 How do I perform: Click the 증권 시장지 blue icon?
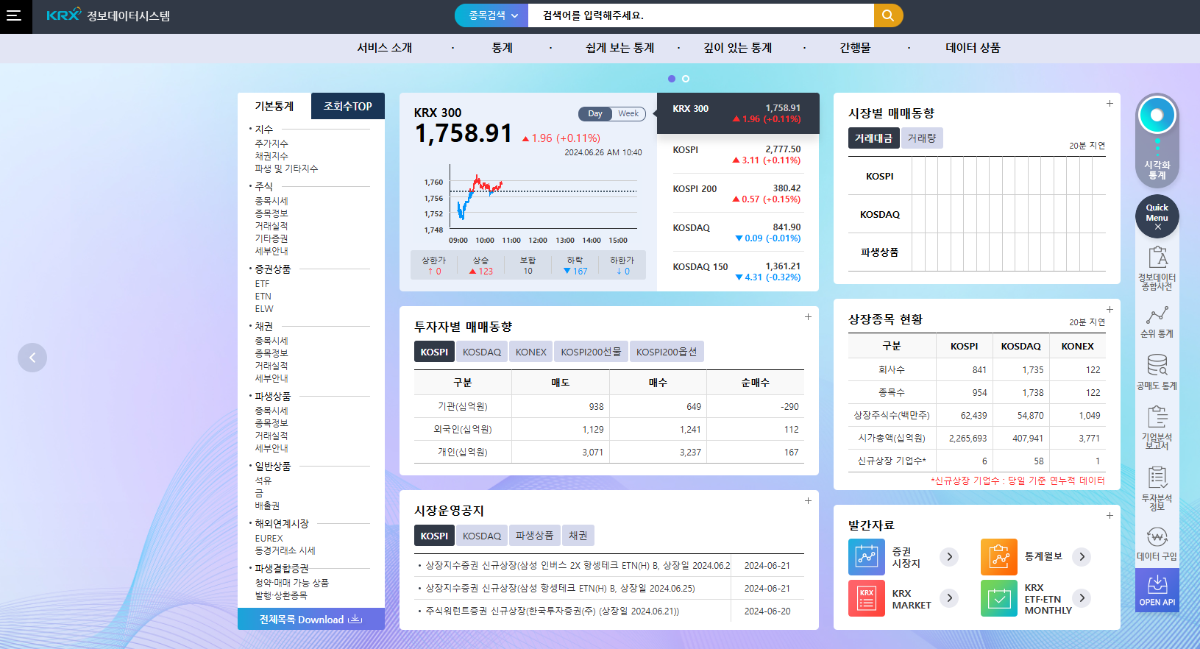(867, 557)
